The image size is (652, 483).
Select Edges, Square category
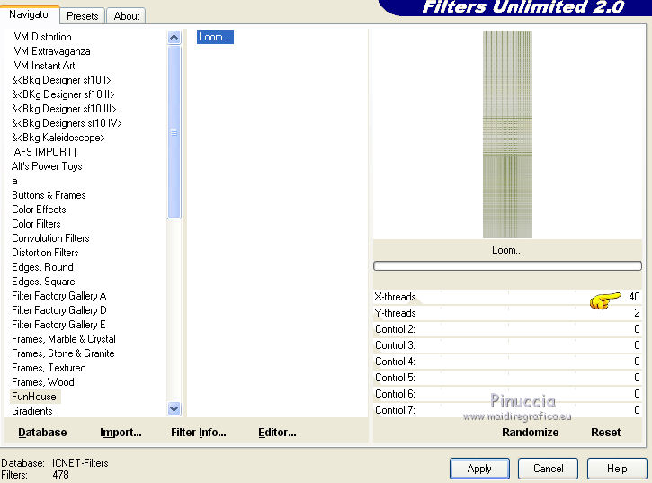tap(43, 282)
